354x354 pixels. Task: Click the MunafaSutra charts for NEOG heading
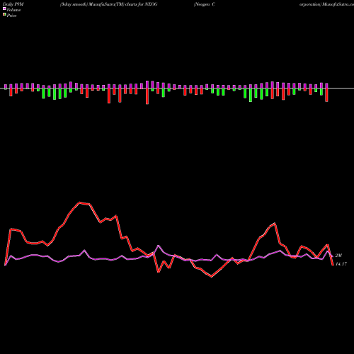pyautogui.click(x=108, y=4)
